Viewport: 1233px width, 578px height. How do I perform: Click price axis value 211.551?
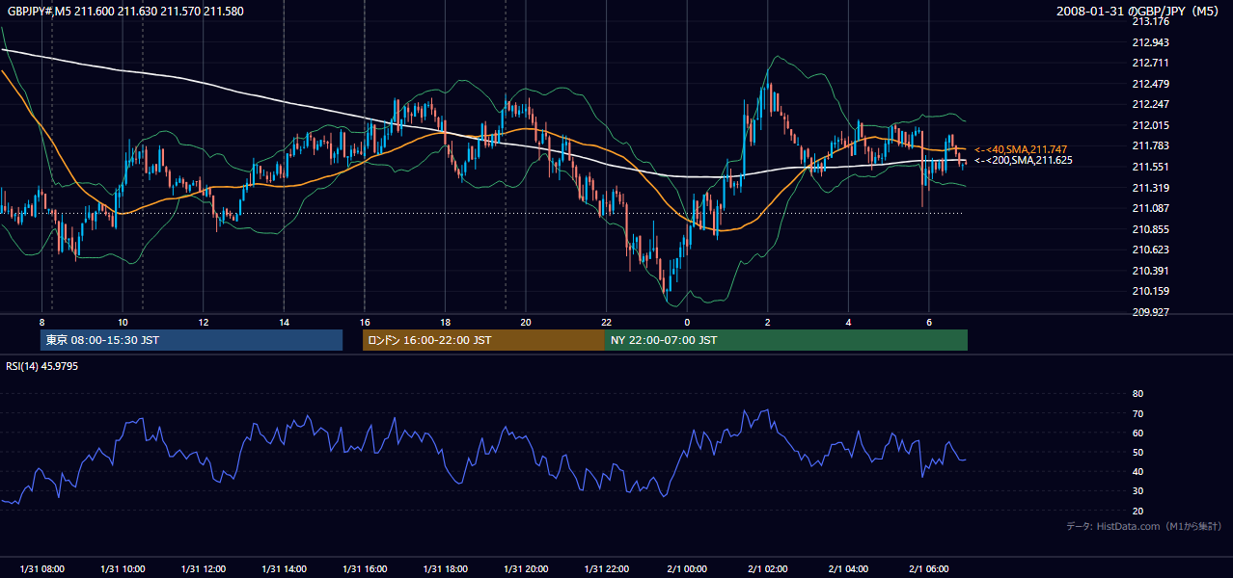pyautogui.click(x=1151, y=167)
